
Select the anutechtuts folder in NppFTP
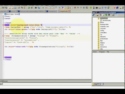point(104,18)
